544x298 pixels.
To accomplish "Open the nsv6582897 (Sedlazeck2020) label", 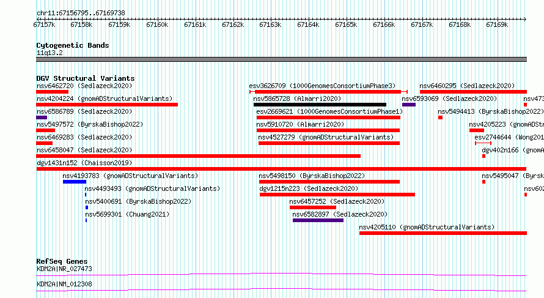I will click(340, 214).
